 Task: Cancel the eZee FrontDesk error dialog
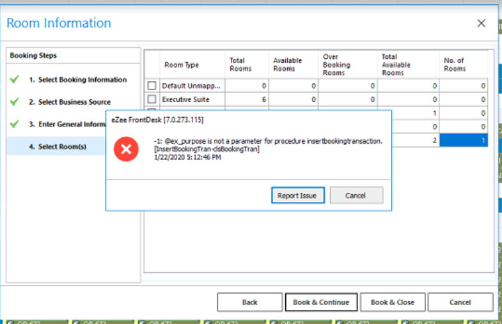tap(356, 195)
